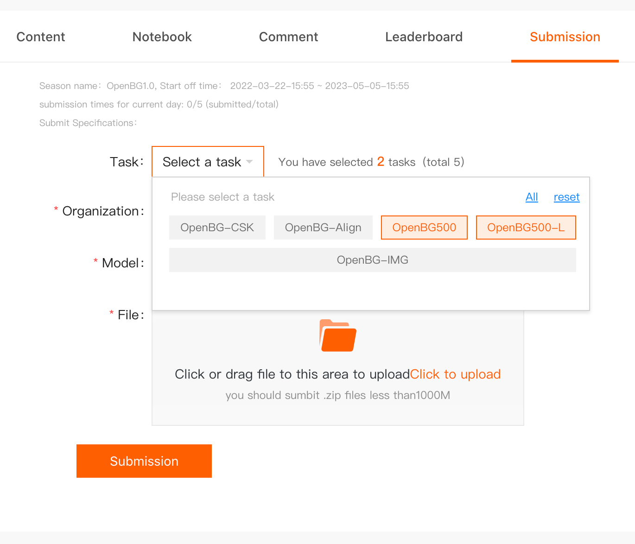Go to the Comment tab

(288, 37)
